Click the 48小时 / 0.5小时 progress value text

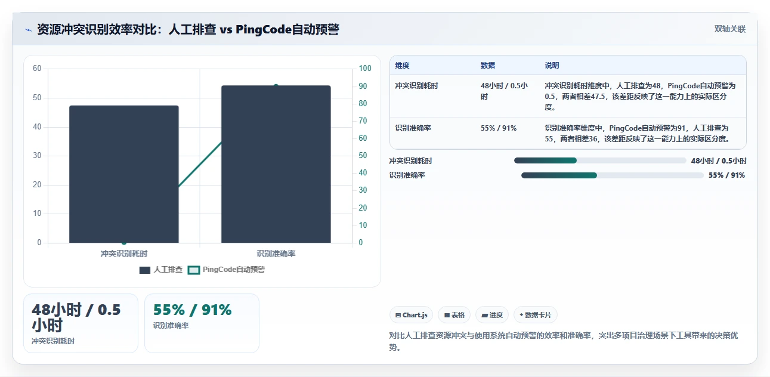coord(719,160)
